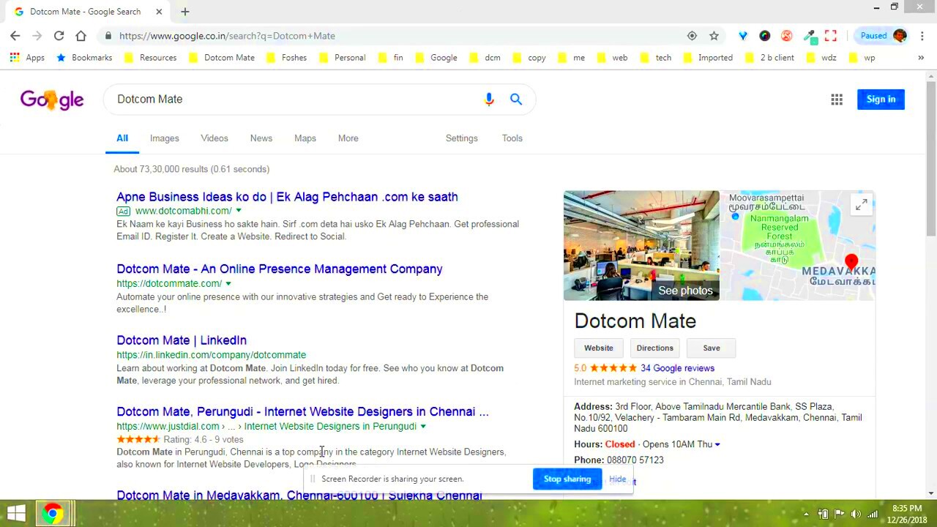Reload the page with the refresh icon
Screen dimensions: 937x527
59,35
